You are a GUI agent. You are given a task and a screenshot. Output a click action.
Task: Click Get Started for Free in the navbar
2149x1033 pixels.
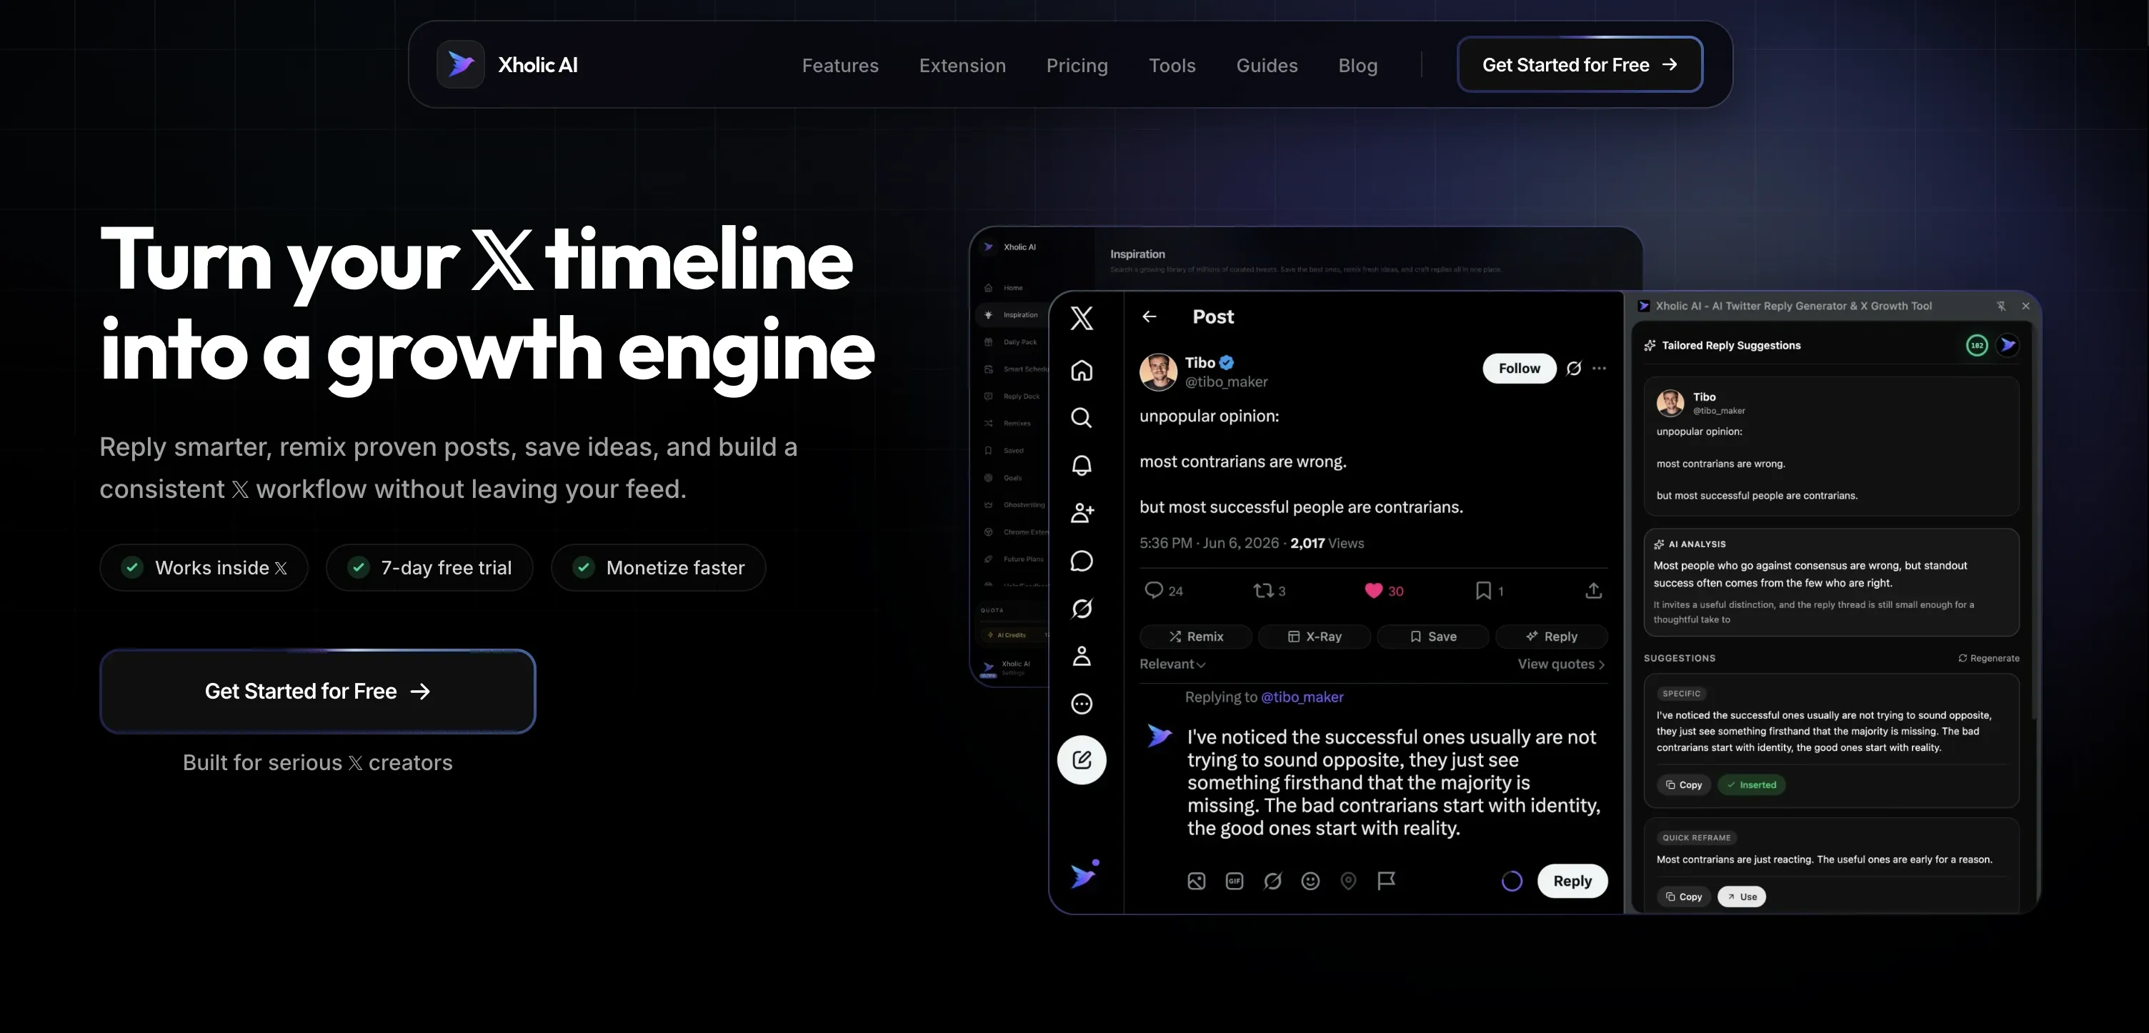click(x=1579, y=64)
